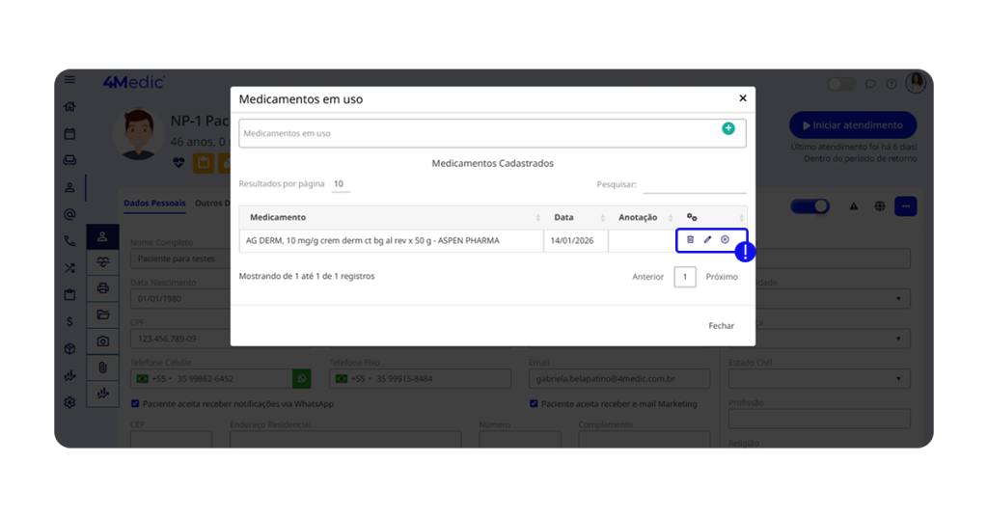Open the Resultados por página selector
Screen dimensions: 988x518
(340, 183)
